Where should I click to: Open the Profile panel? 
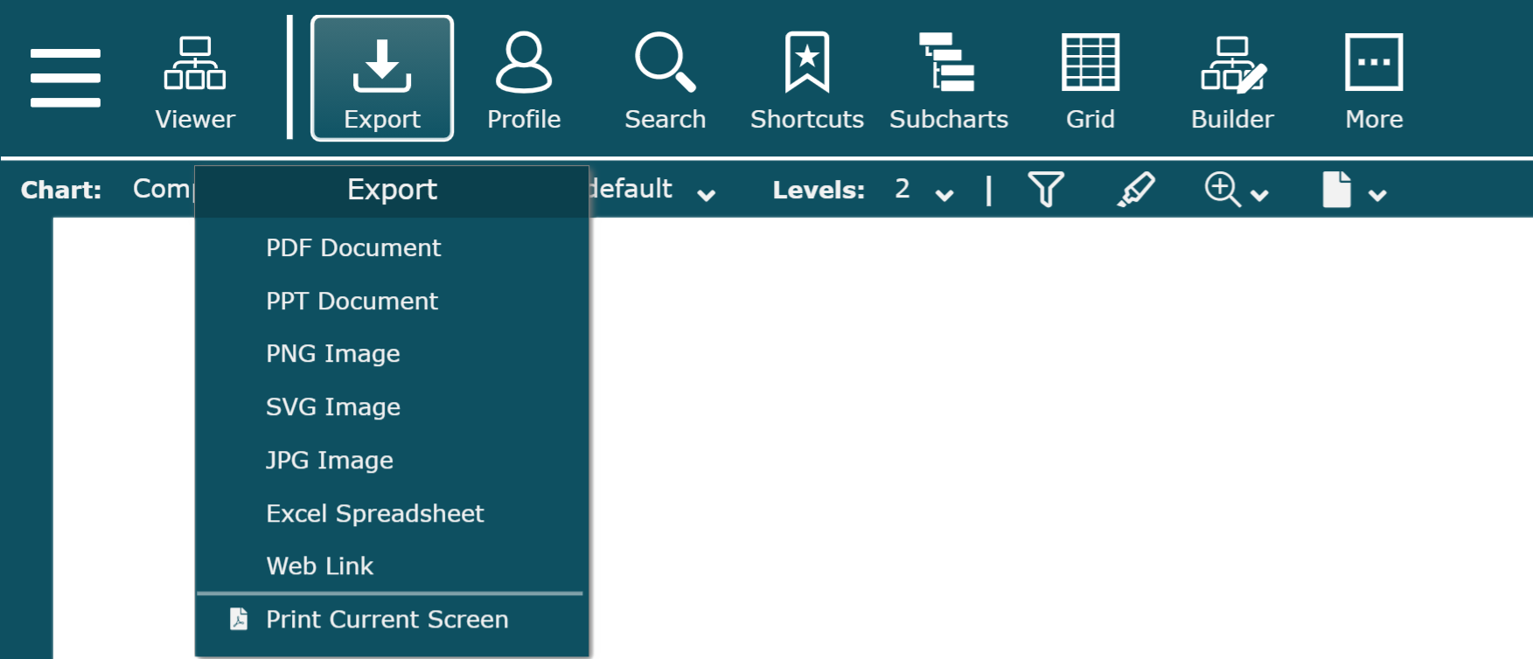point(524,81)
